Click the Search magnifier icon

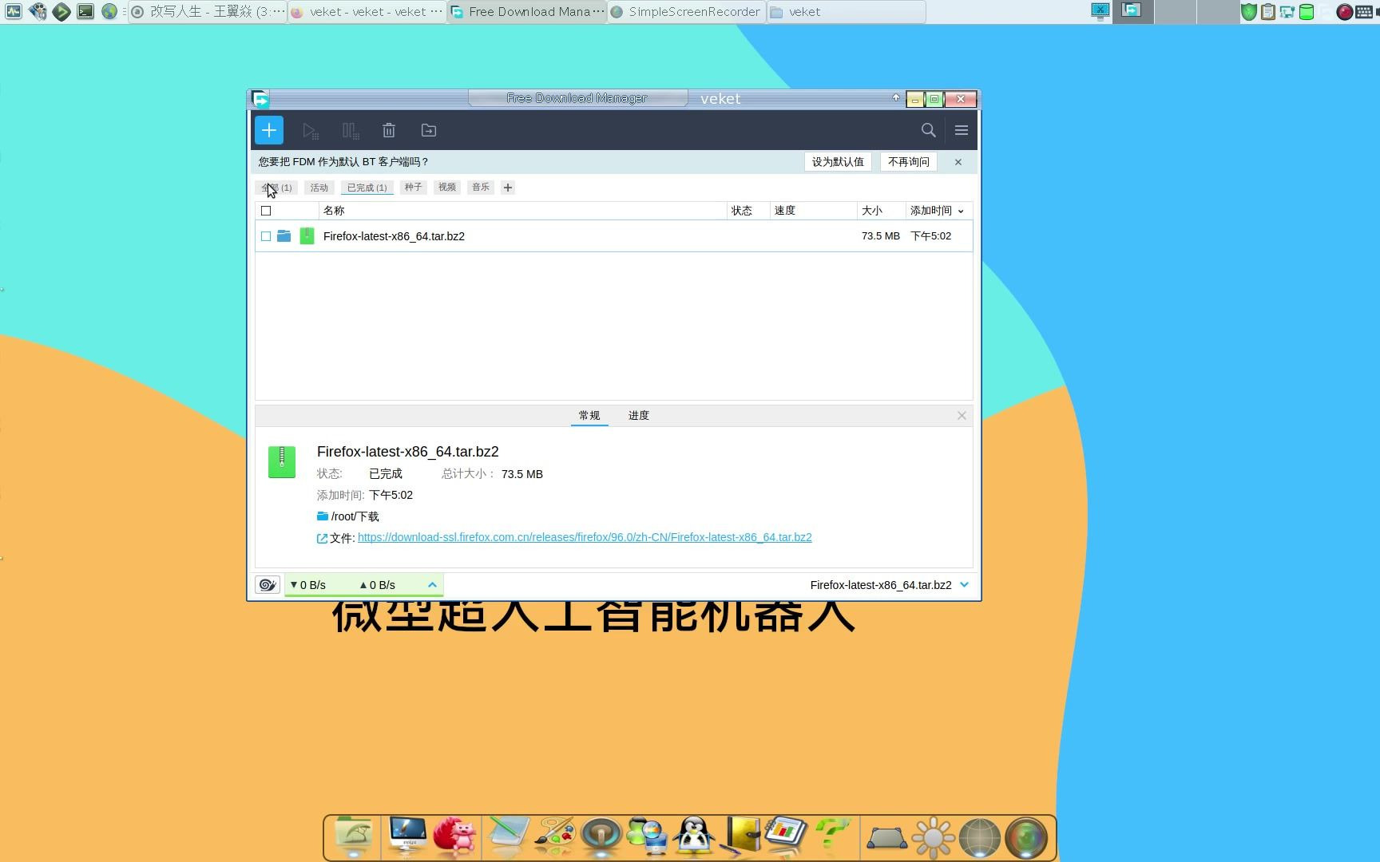928,129
